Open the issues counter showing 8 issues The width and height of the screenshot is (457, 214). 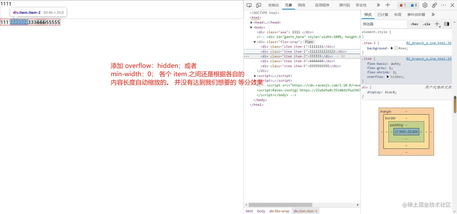click(x=413, y=5)
